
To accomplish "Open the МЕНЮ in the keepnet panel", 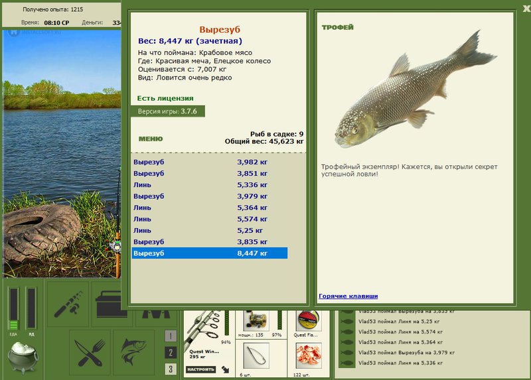I will tap(151, 139).
